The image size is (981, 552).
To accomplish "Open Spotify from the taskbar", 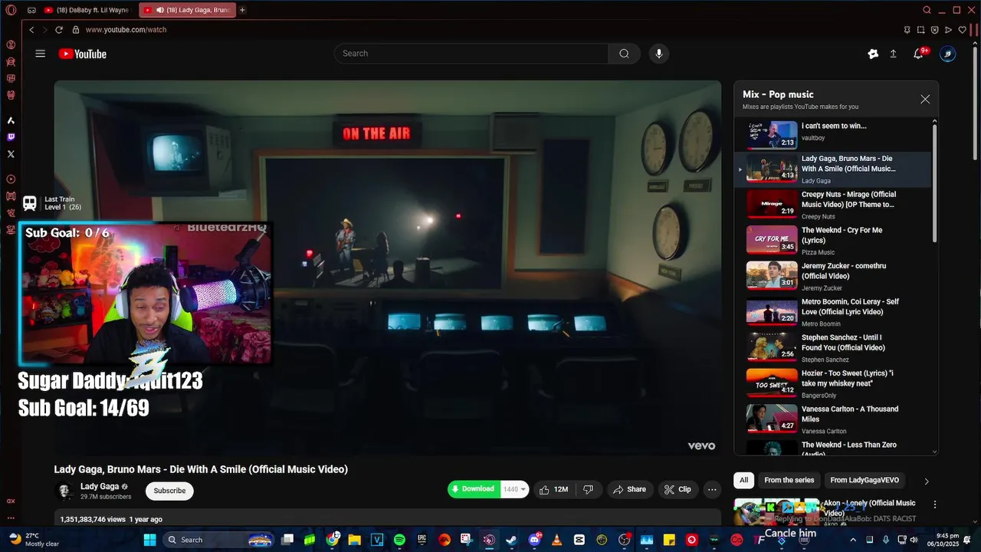I will tap(399, 540).
